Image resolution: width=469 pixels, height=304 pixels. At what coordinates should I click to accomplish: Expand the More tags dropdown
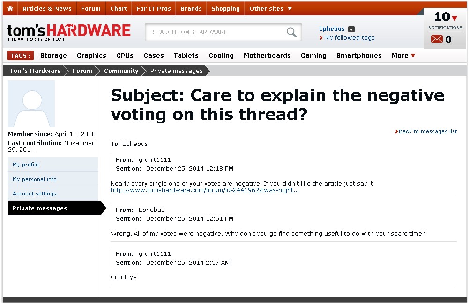[403, 55]
